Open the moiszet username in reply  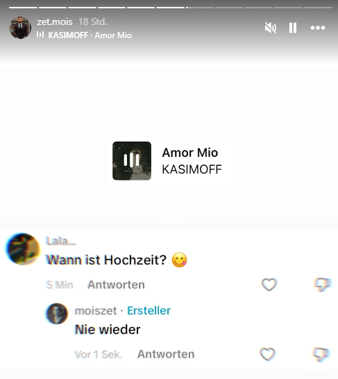96,311
